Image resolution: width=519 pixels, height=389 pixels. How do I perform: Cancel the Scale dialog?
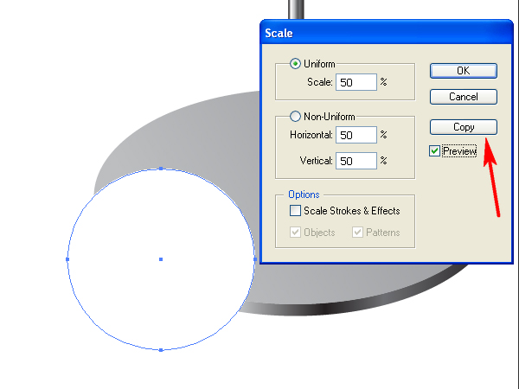(464, 97)
